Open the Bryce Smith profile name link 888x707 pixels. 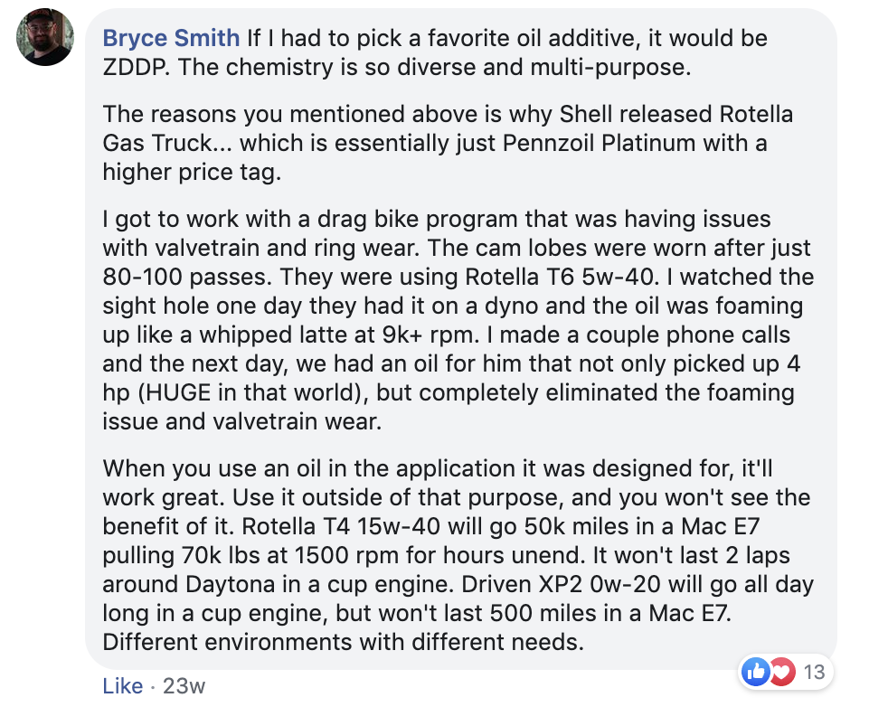click(171, 39)
